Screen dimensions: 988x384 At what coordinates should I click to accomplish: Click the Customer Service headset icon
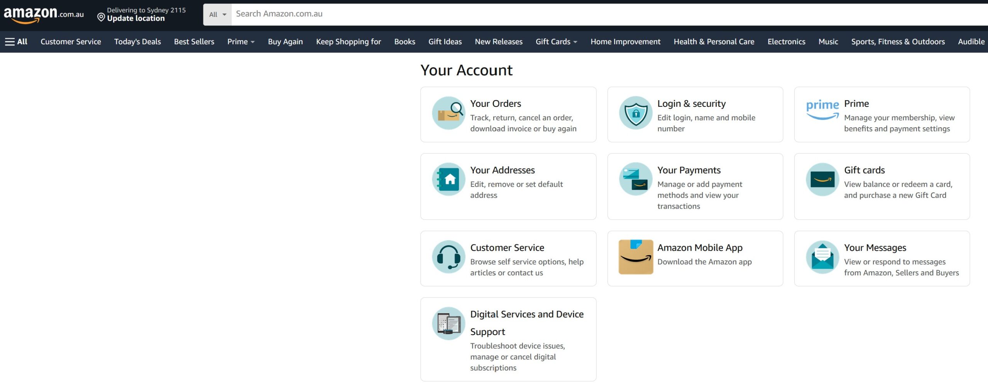point(448,257)
